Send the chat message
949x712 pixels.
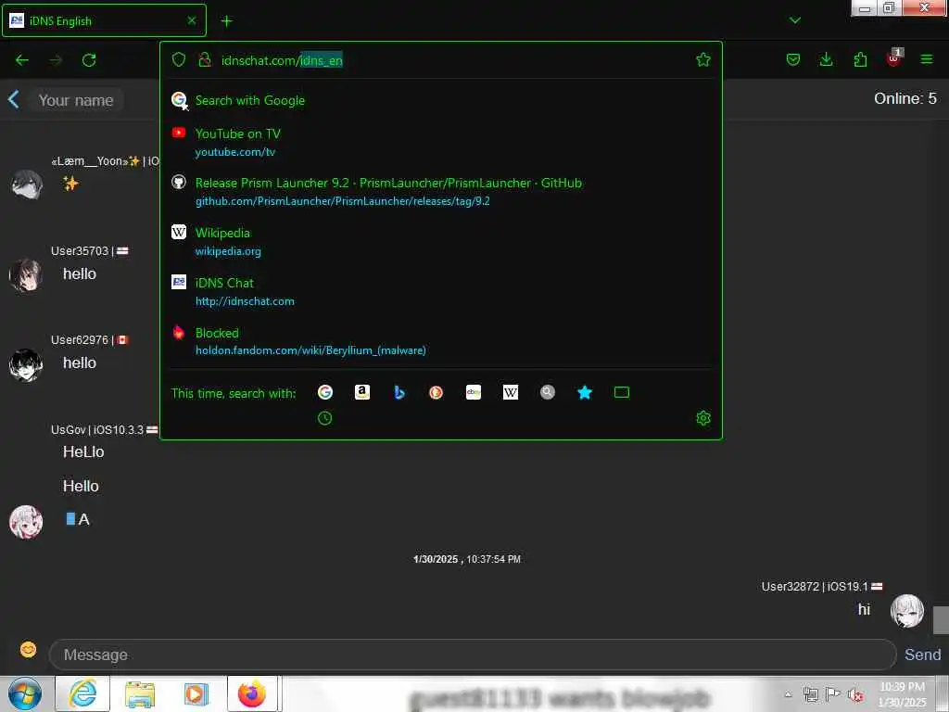(x=922, y=655)
